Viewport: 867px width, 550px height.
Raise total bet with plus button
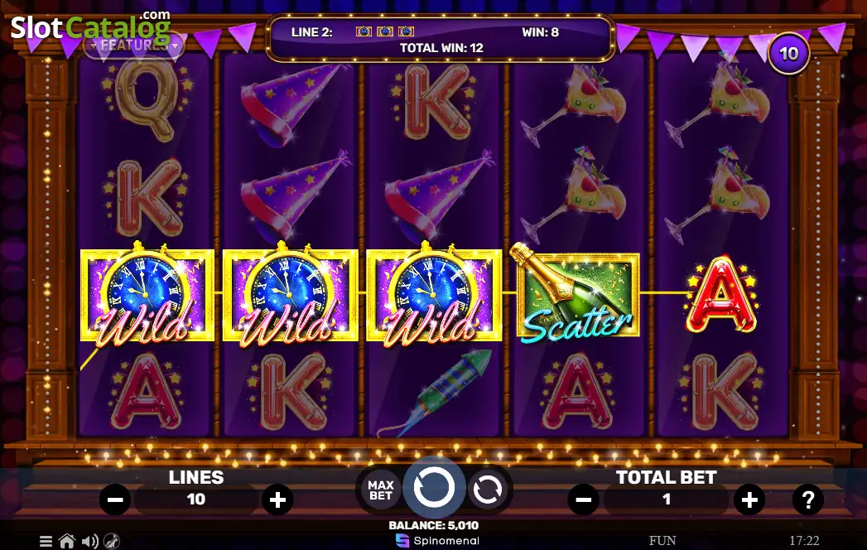[x=749, y=499]
